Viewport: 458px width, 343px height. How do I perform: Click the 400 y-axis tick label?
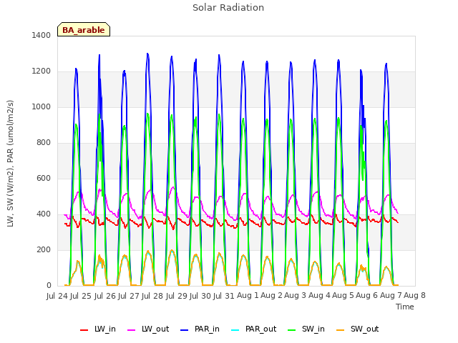44,214
